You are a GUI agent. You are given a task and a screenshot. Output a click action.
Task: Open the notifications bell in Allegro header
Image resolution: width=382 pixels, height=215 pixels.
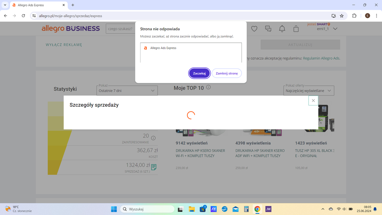pyautogui.click(x=282, y=29)
